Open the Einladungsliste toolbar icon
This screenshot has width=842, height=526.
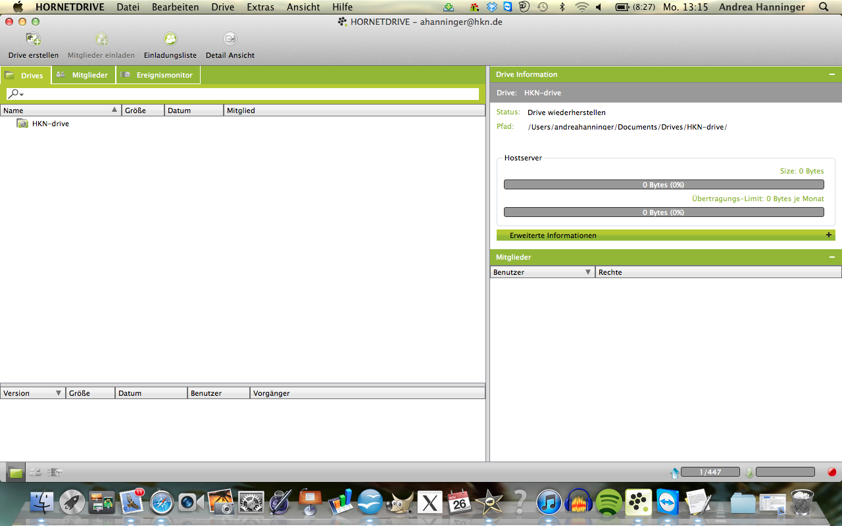click(x=170, y=39)
